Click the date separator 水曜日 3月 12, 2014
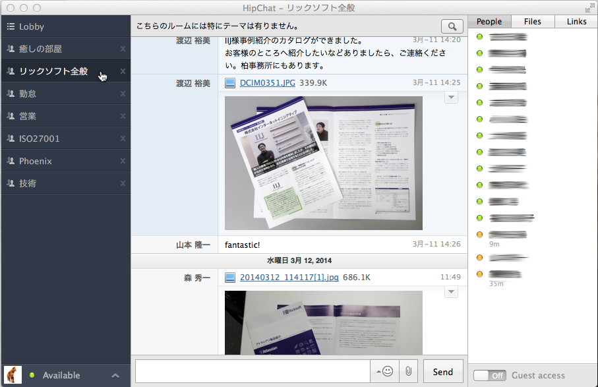 [299, 260]
